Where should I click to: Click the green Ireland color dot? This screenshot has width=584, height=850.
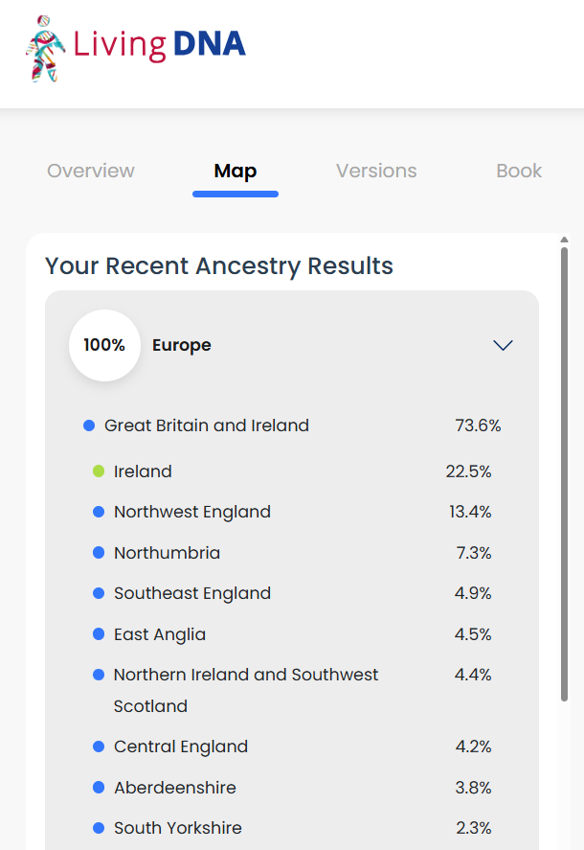[x=99, y=471]
